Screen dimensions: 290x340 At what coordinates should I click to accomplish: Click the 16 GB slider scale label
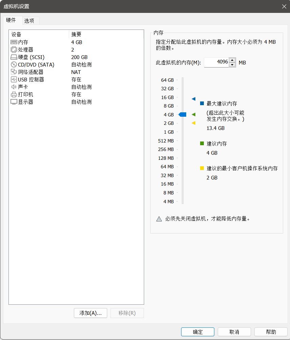167,97
